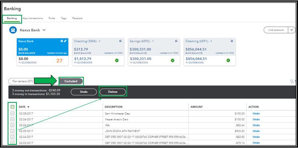298x148 pixels.
Task: Open the App transactions tab
Action: (x=33, y=18)
